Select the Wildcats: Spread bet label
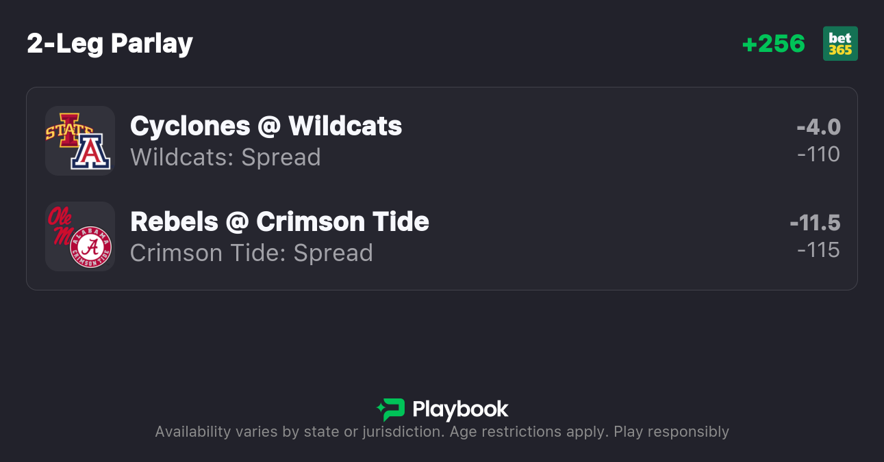Viewport: 884px width, 462px height. 225,157
